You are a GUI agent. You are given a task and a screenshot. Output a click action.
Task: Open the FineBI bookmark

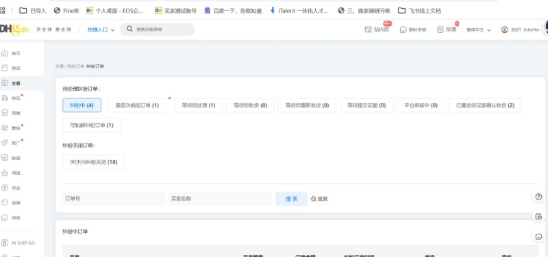click(66, 11)
